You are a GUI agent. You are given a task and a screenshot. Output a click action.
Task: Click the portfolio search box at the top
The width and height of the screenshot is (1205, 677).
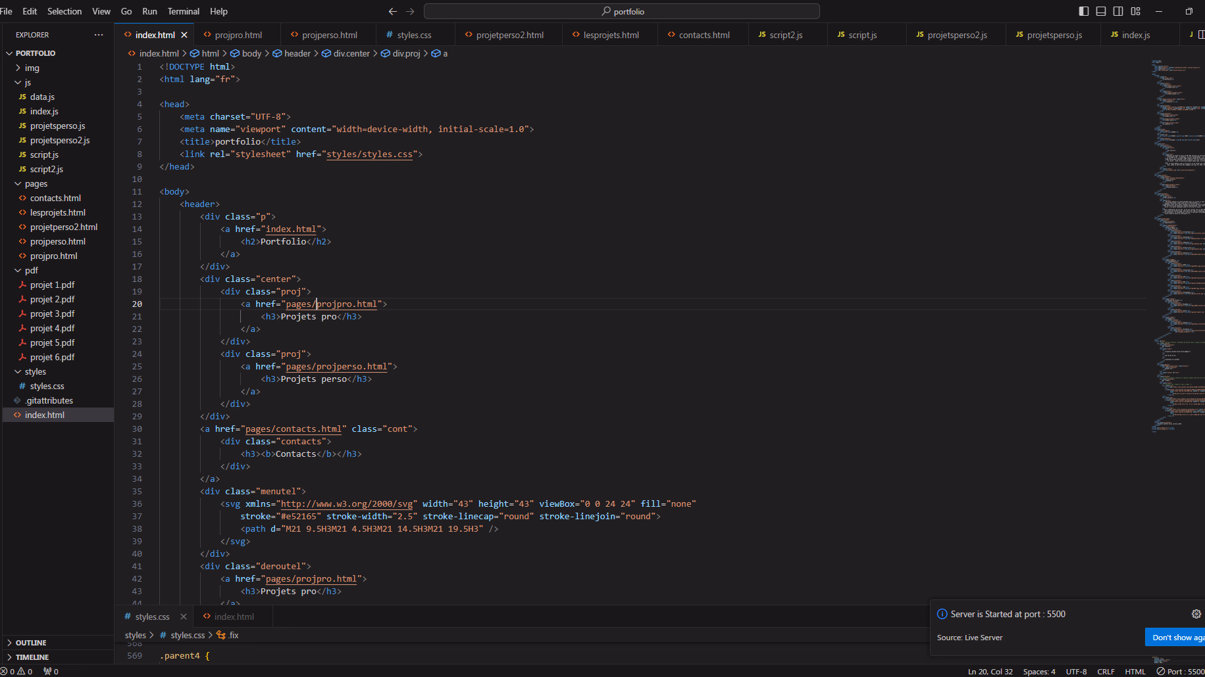click(622, 11)
